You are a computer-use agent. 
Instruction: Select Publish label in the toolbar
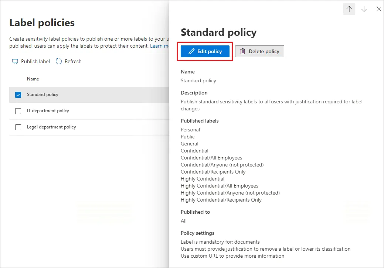[35, 61]
